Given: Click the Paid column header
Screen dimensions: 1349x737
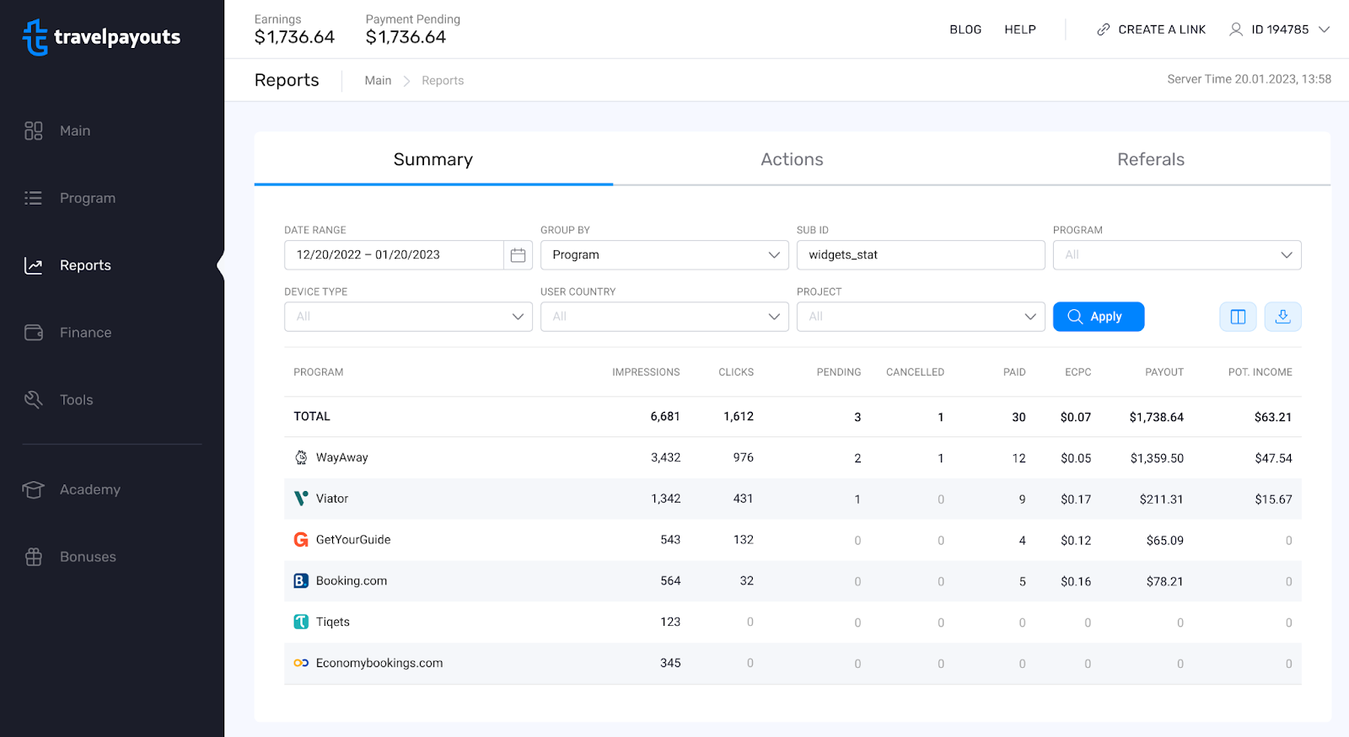Looking at the screenshot, I should click(x=1014, y=372).
